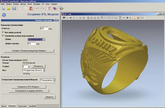Image resolution: width=165 pixels, height=108 pixels.
Task: Open the Рельефы menu
Action: point(37,4)
